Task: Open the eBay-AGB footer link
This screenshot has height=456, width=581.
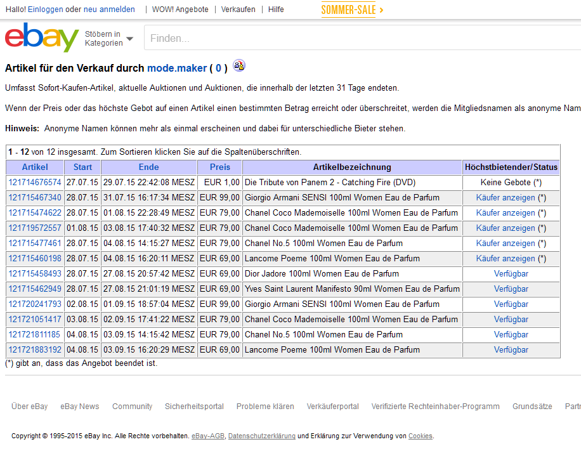Action: (208, 436)
